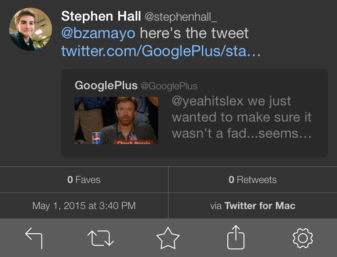Select the @GooglePlus handle in quote

169,86
